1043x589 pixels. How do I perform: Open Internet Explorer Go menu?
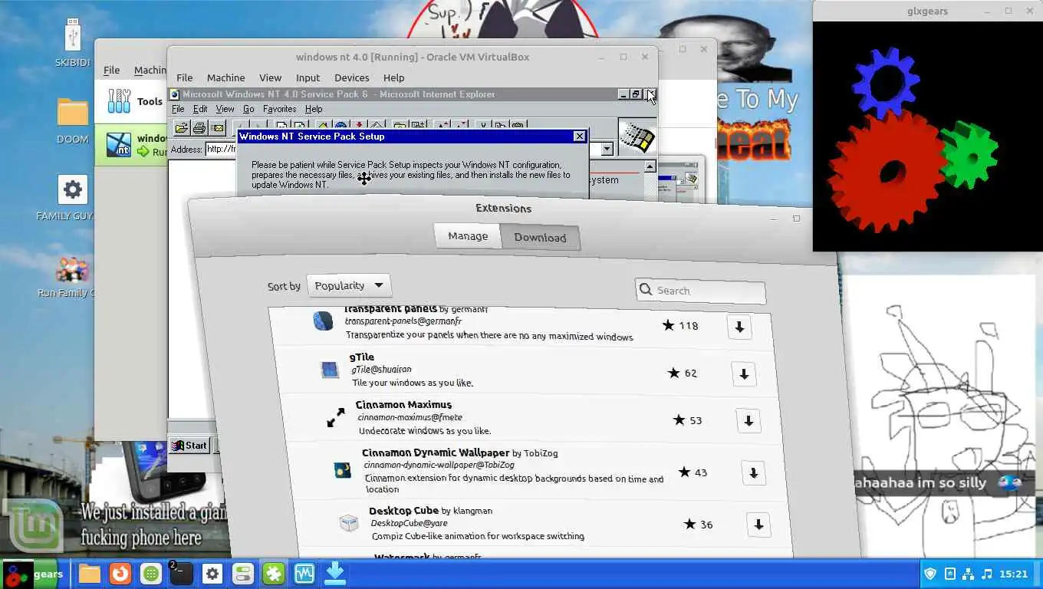(248, 109)
